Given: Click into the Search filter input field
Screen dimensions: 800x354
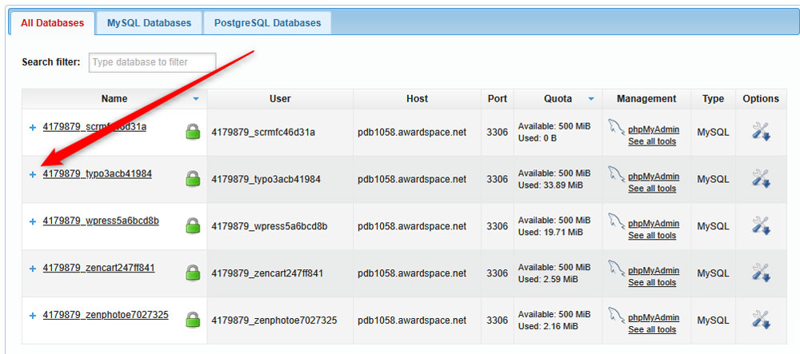Looking at the screenshot, I should point(152,62).
